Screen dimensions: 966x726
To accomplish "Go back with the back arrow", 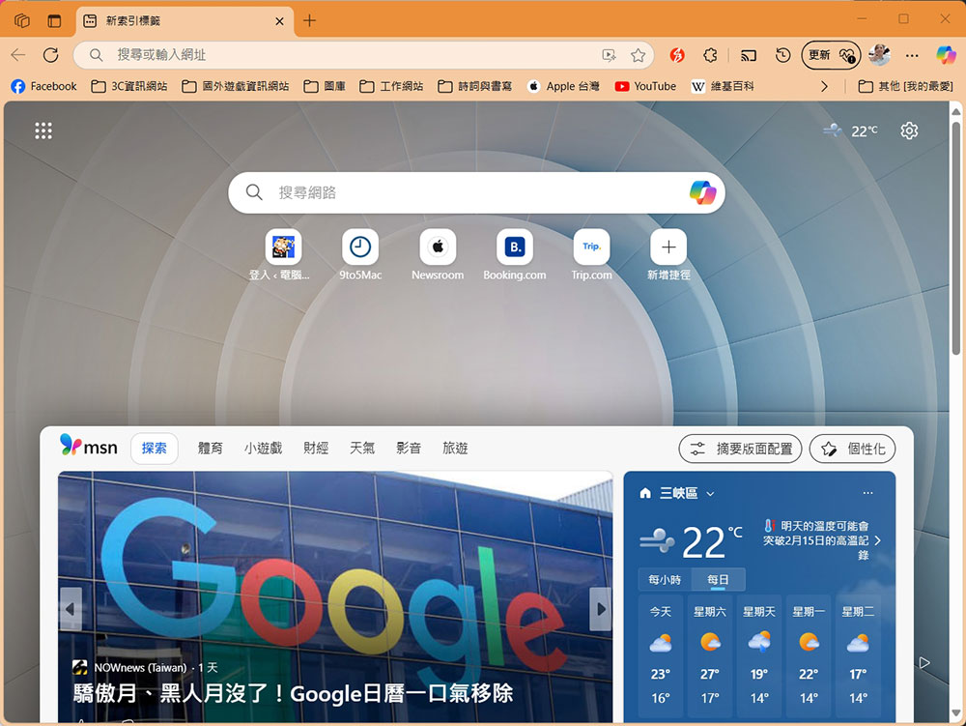I will click(x=17, y=55).
